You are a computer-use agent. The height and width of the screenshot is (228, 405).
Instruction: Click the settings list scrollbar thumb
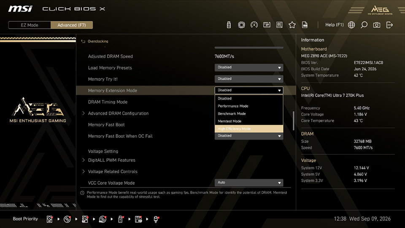(x=293, y=121)
